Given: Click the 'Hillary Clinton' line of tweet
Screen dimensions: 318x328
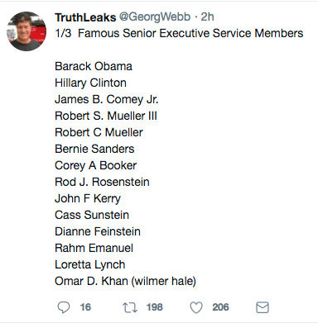Looking at the screenshot, I should pyautogui.click(x=90, y=83).
